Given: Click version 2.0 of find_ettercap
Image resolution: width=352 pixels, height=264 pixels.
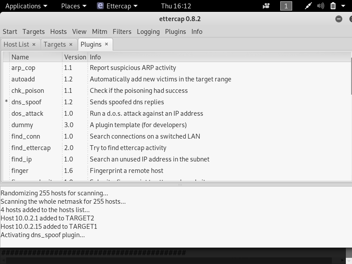Looking at the screenshot, I should pos(69,148).
